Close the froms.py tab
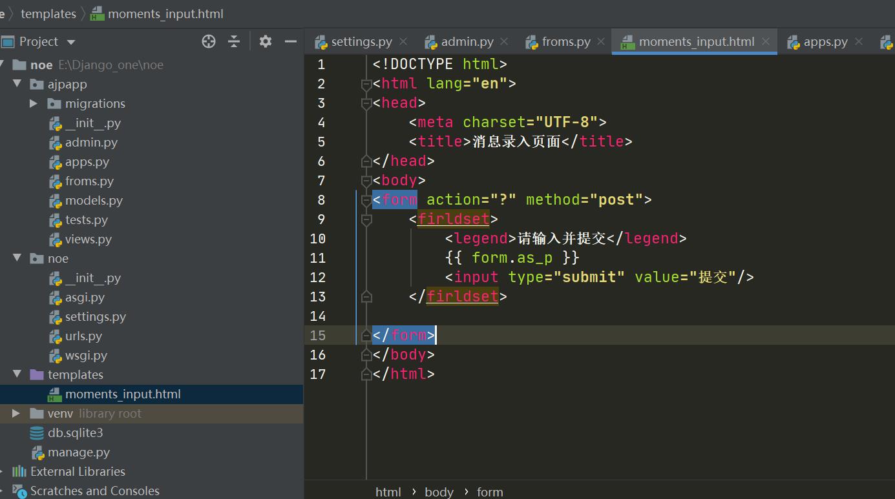This screenshot has width=895, height=499. tap(601, 41)
